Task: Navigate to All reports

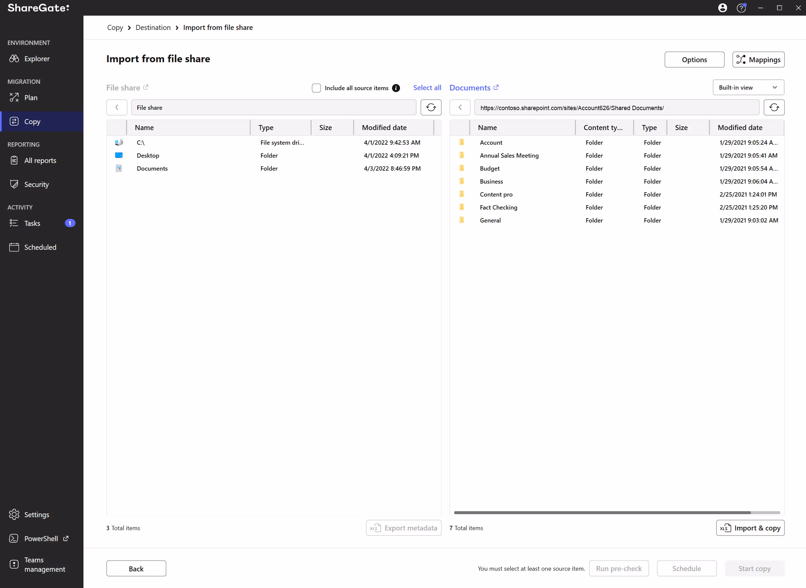Action: [40, 161]
